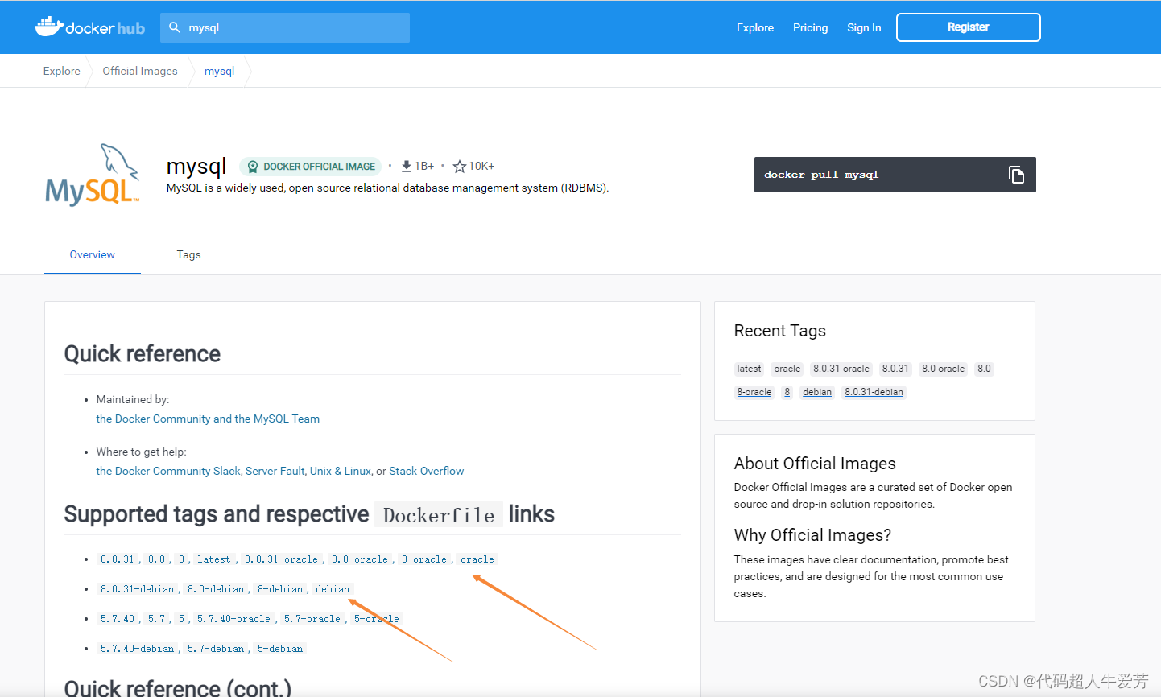Select latest in Recent Tags
Screen dimensions: 1161x697
[x=749, y=369]
